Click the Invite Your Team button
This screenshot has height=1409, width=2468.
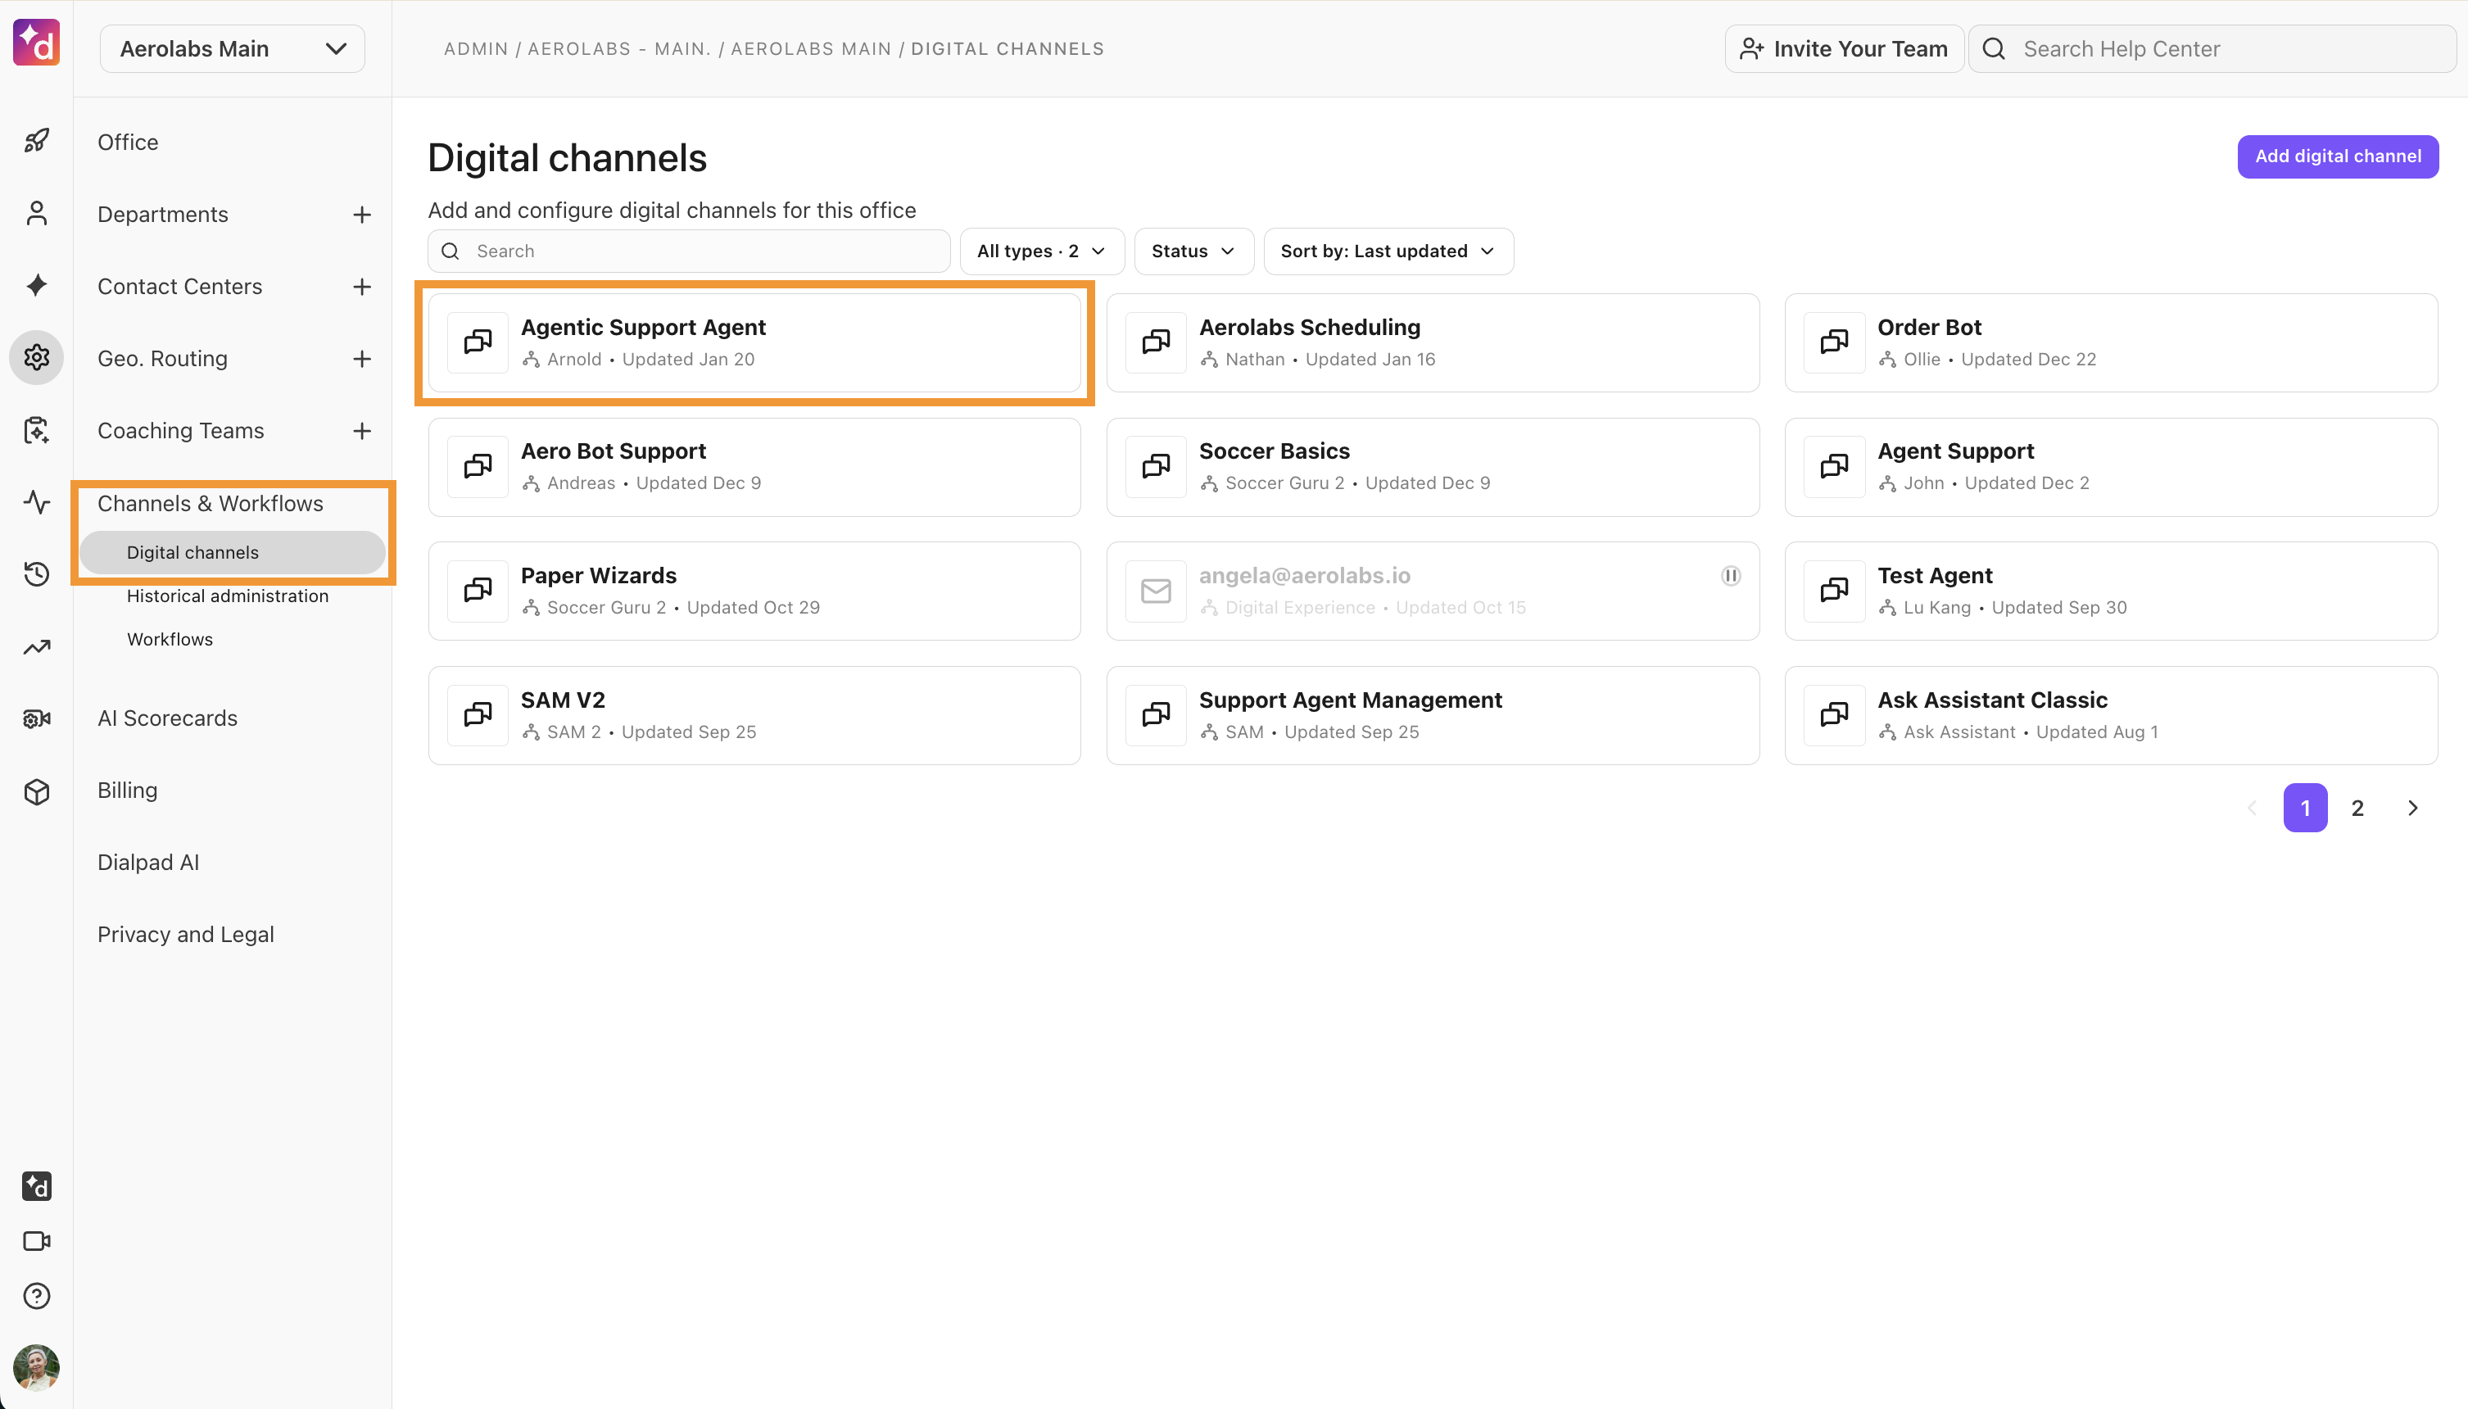[x=1844, y=48]
